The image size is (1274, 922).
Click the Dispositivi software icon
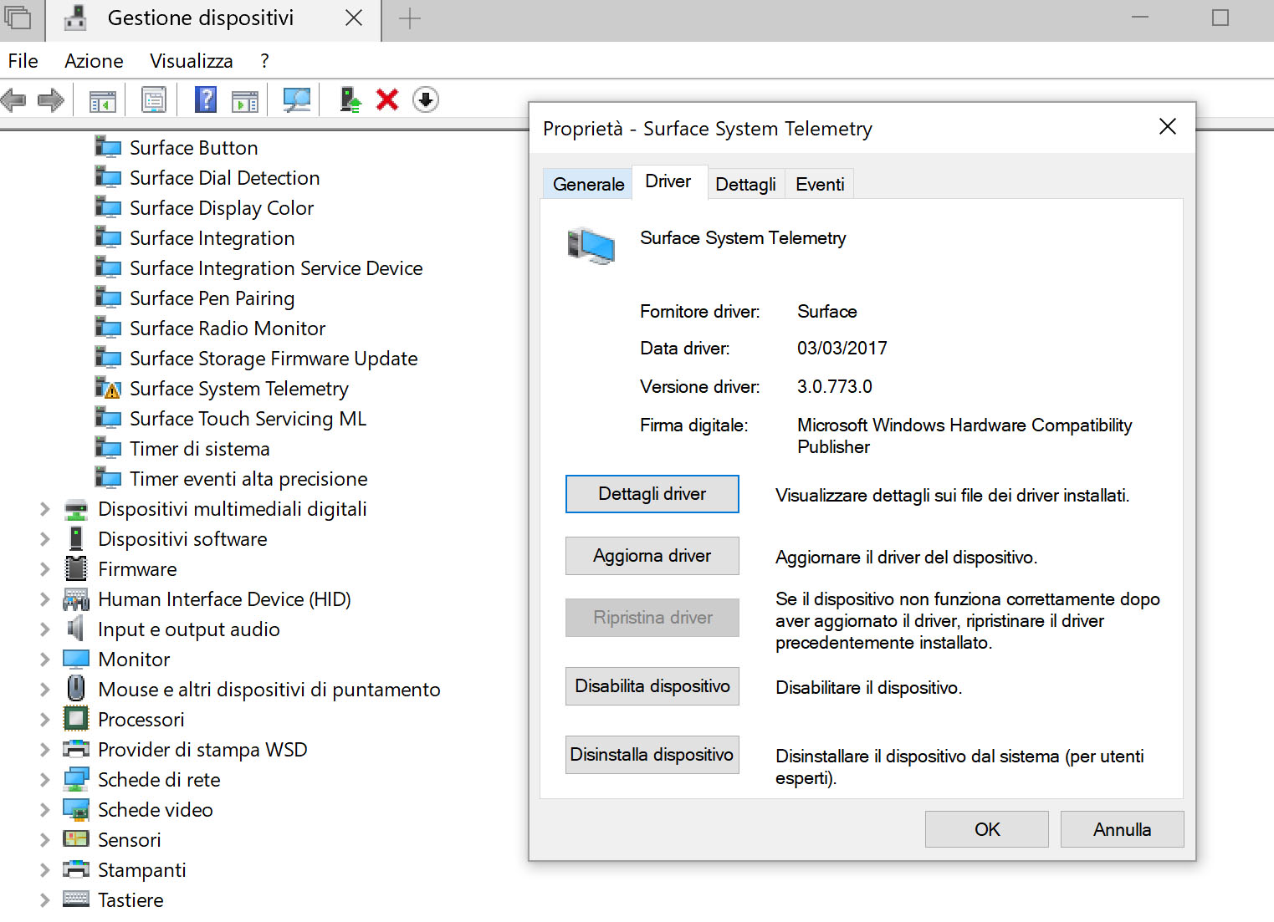[x=76, y=538]
